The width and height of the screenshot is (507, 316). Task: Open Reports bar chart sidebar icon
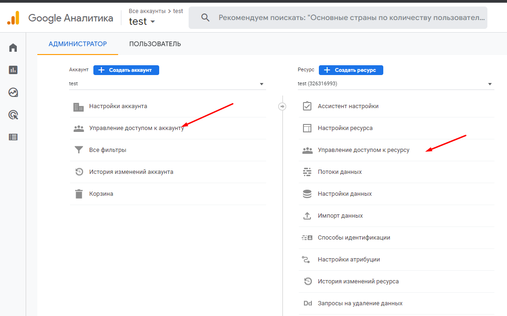pos(13,70)
